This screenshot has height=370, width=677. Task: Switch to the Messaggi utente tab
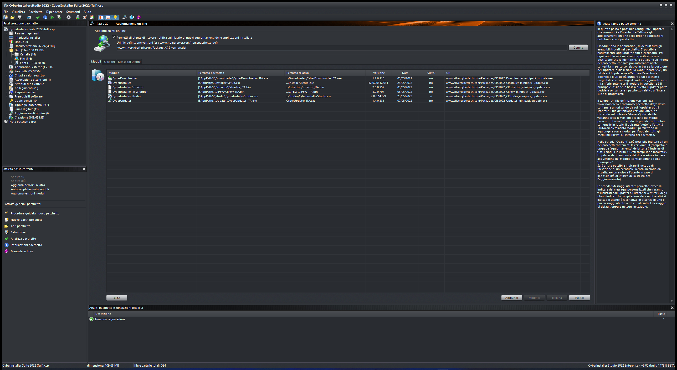[129, 62]
